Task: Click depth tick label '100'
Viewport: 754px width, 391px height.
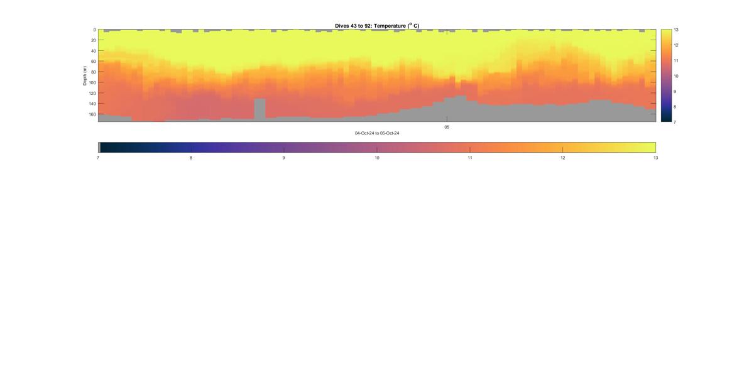Action: pyautogui.click(x=92, y=82)
